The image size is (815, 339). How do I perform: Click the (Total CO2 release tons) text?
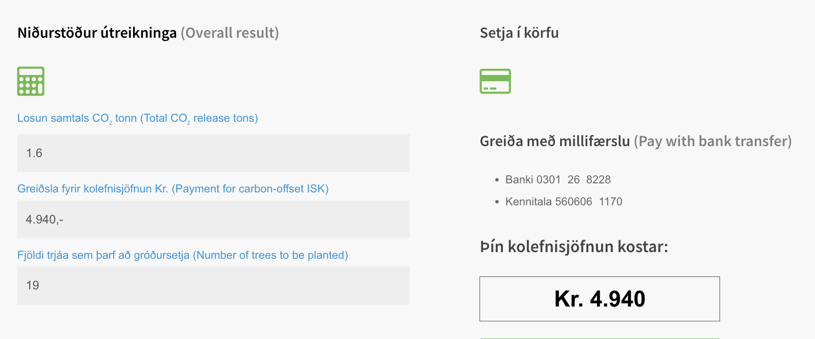(x=199, y=118)
